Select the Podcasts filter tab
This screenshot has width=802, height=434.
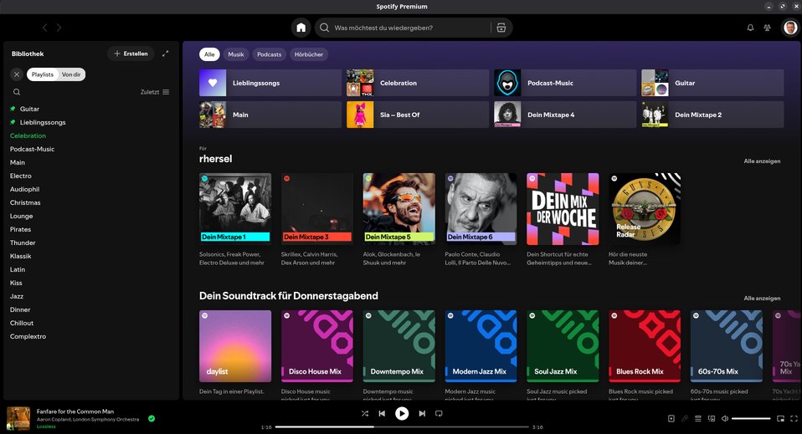pos(269,54)
